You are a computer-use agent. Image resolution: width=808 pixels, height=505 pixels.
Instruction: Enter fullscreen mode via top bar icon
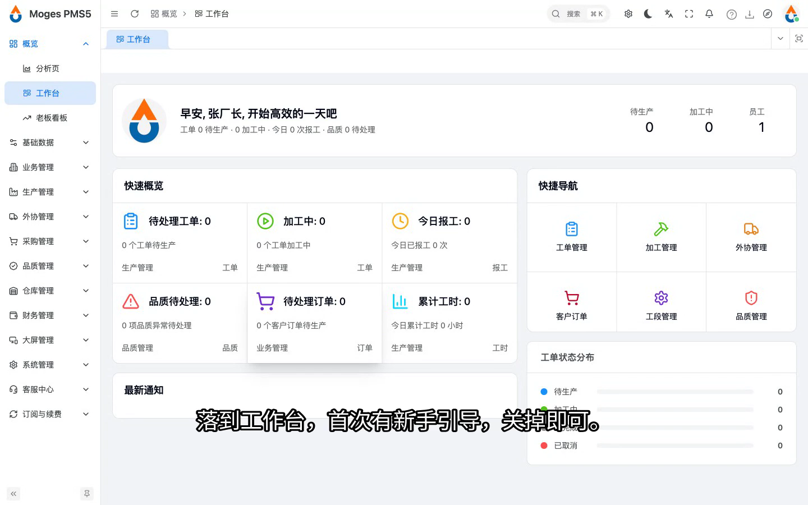pos(689,14)
